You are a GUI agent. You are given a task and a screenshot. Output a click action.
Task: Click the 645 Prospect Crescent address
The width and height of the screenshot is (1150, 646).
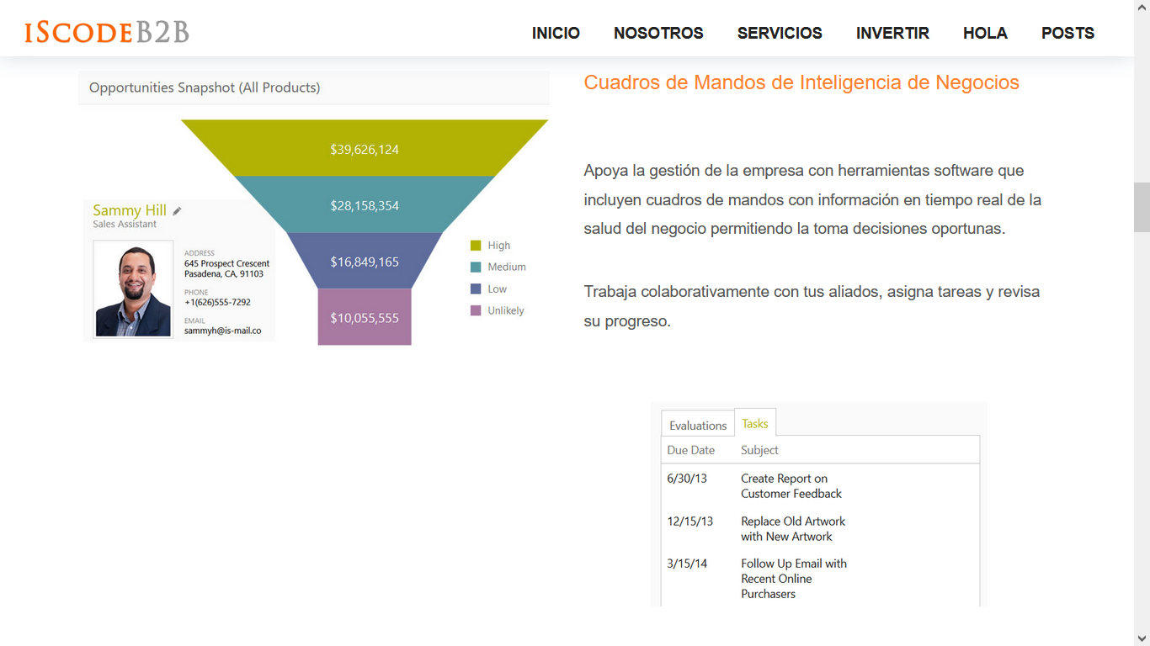pyautogui.click(x=227, y=268)
